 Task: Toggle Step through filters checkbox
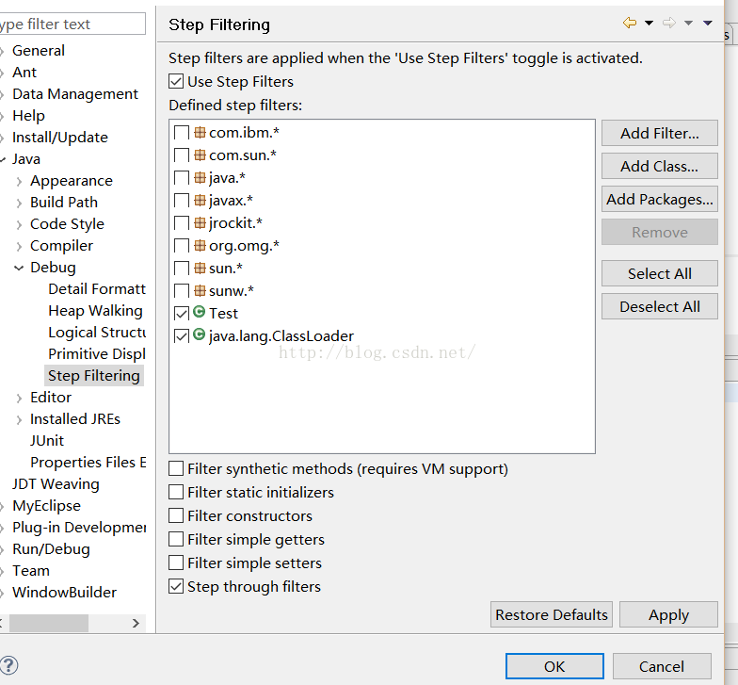point(176,586)
